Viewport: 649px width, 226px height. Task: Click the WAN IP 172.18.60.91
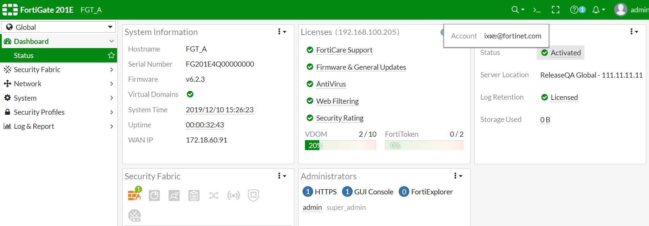tap(206, 140)
